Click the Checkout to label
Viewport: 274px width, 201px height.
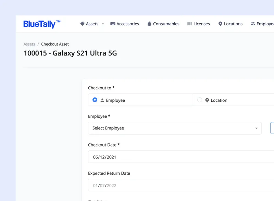[x=101, y=88]
